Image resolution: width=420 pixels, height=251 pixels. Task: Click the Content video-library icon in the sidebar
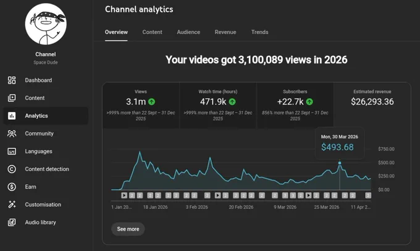pos(12,98)
